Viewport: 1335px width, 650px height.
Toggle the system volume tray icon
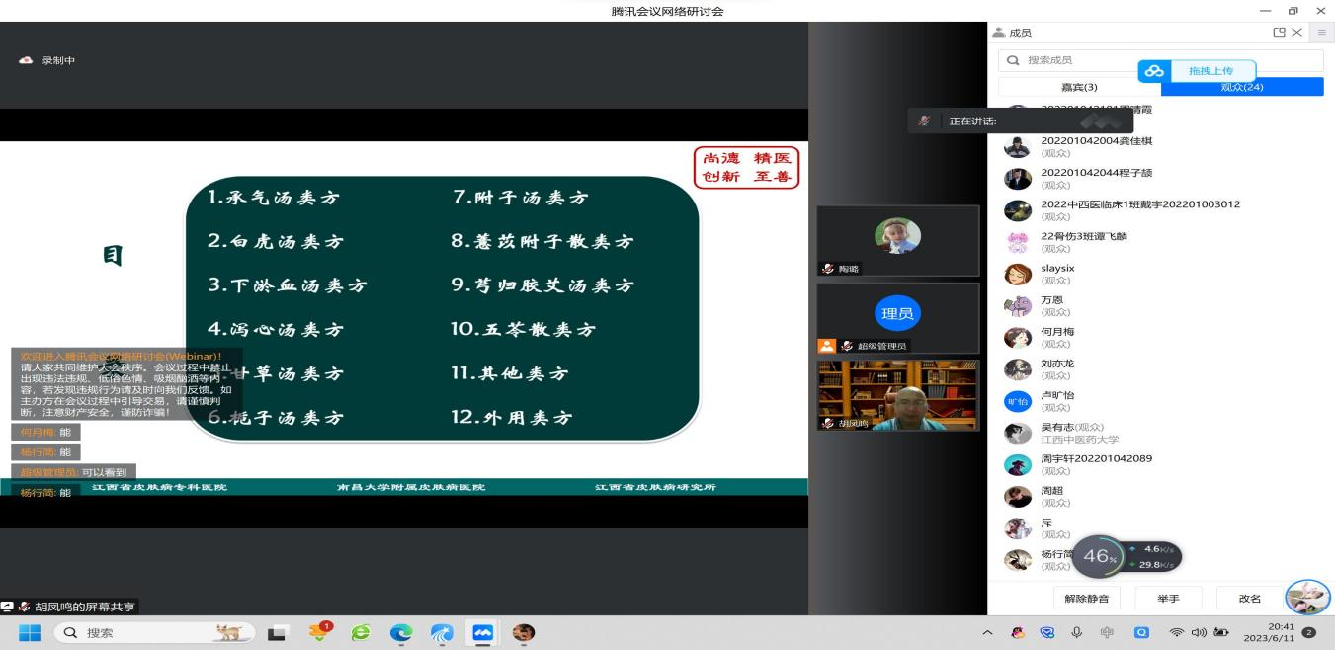tap(1199, 633)
